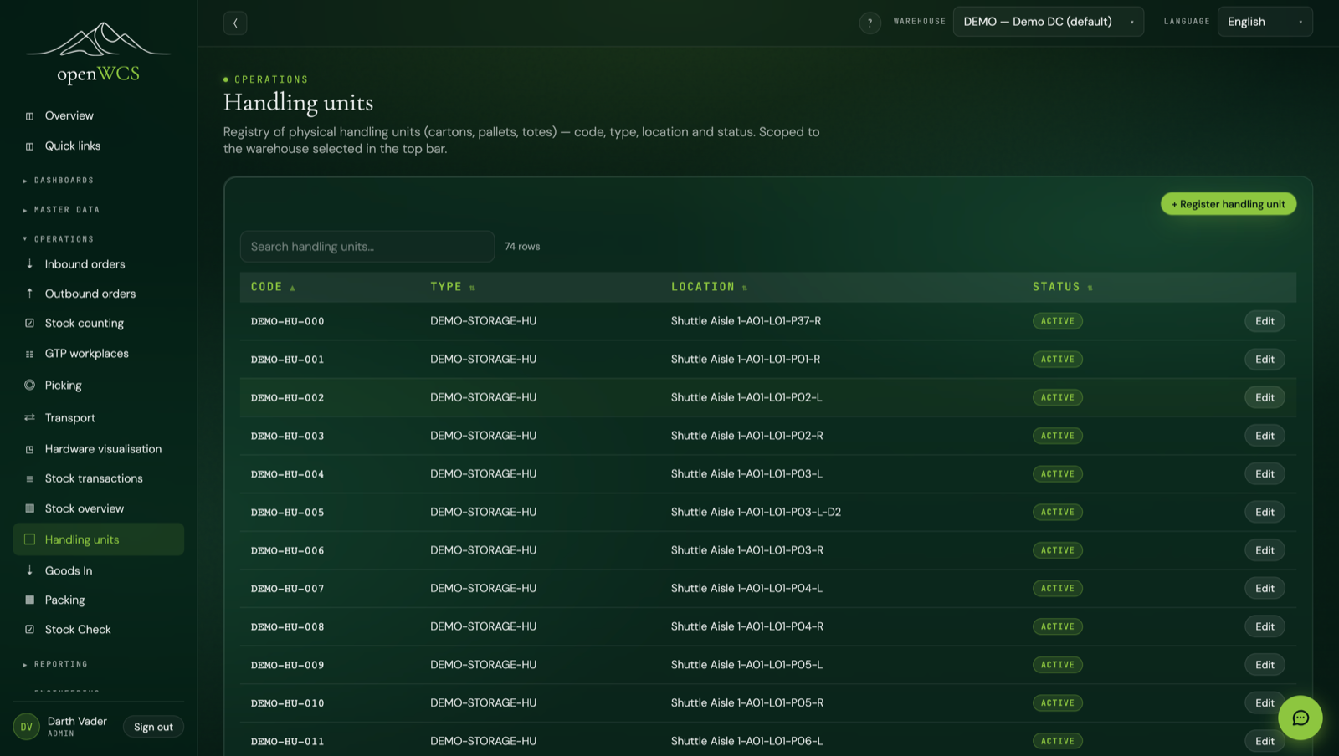
Task: Open the Warehouse dropdown
Action: [1048, 22]
